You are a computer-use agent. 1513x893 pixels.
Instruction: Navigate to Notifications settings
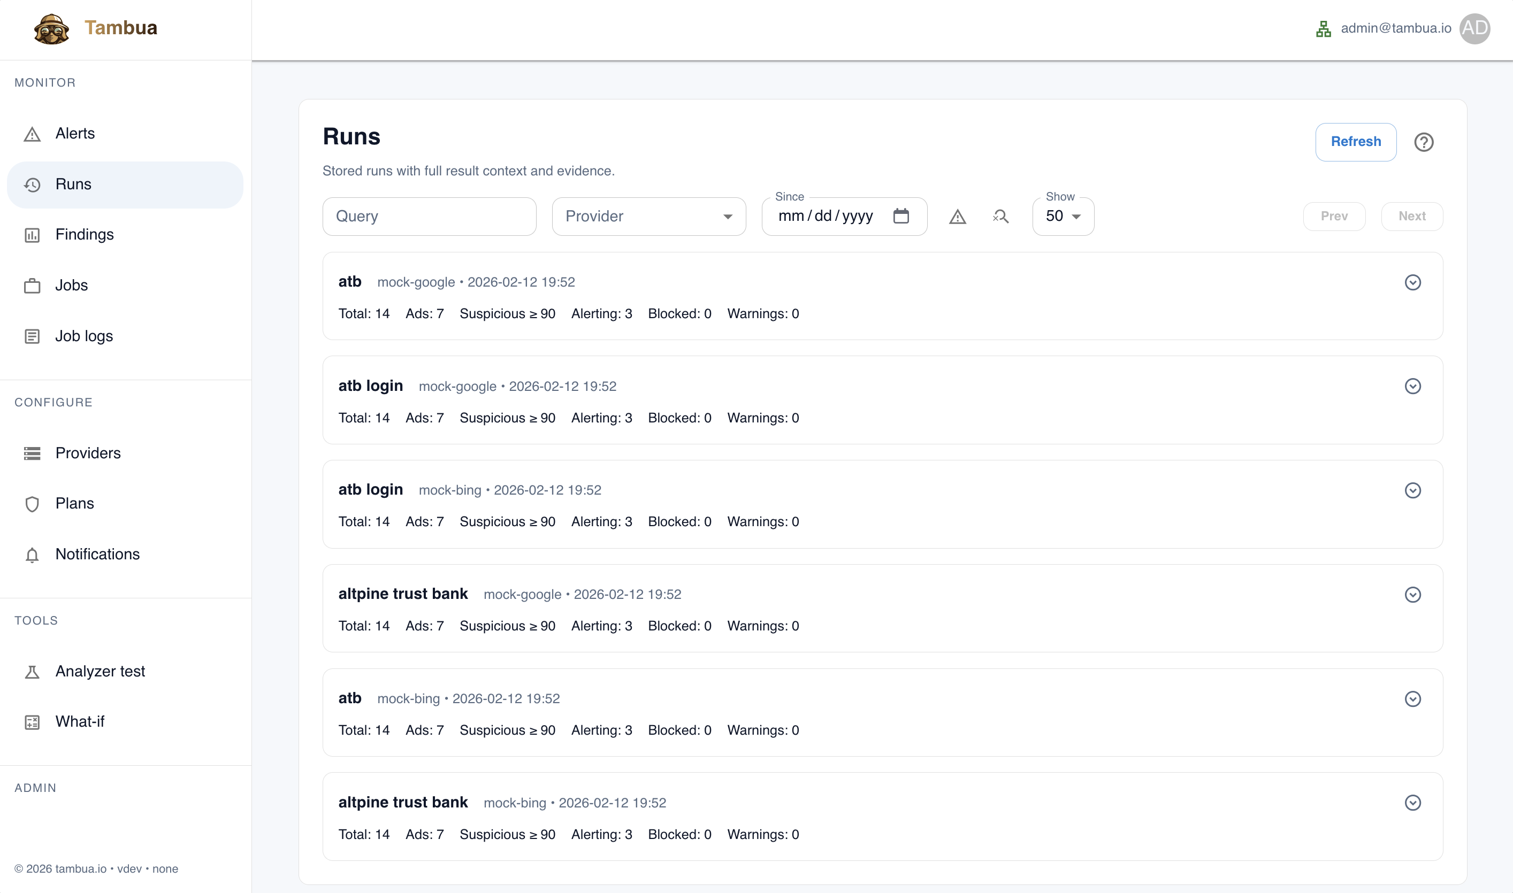click(97, 554)
